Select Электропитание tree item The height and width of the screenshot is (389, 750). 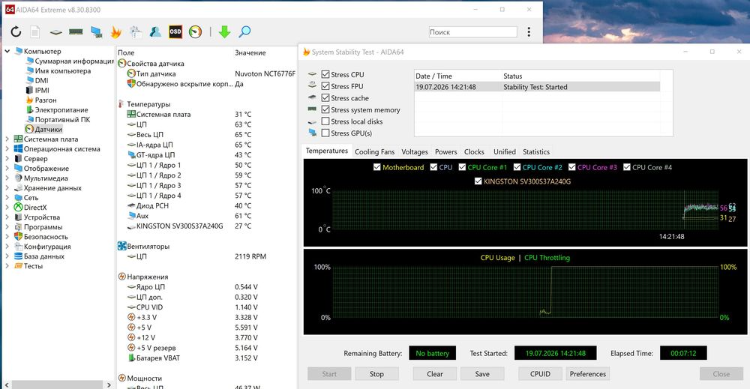coord(61,109)
